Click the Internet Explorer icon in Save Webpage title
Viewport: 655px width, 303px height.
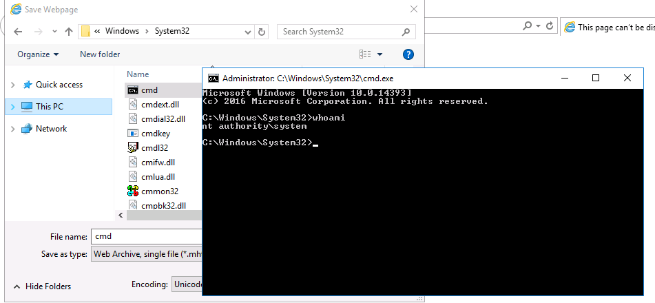click(x=16, y=9)
